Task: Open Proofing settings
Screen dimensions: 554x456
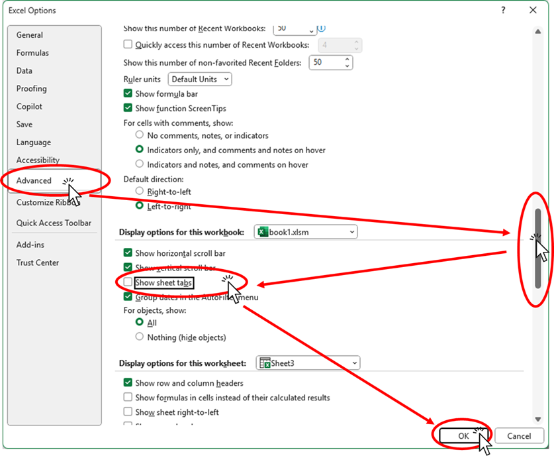Action: coord(32,88)
